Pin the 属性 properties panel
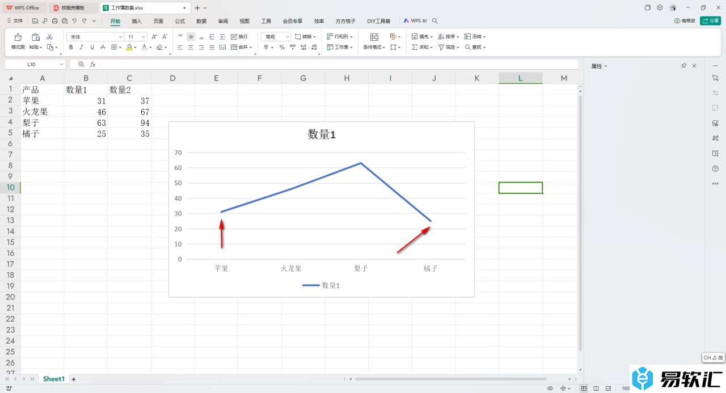Viewport: 726px width, 393px height. pos(683,66)
